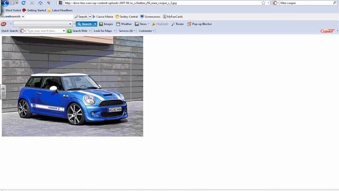
Task: Bookmark this page with the star icon
Action: (263, 3)
